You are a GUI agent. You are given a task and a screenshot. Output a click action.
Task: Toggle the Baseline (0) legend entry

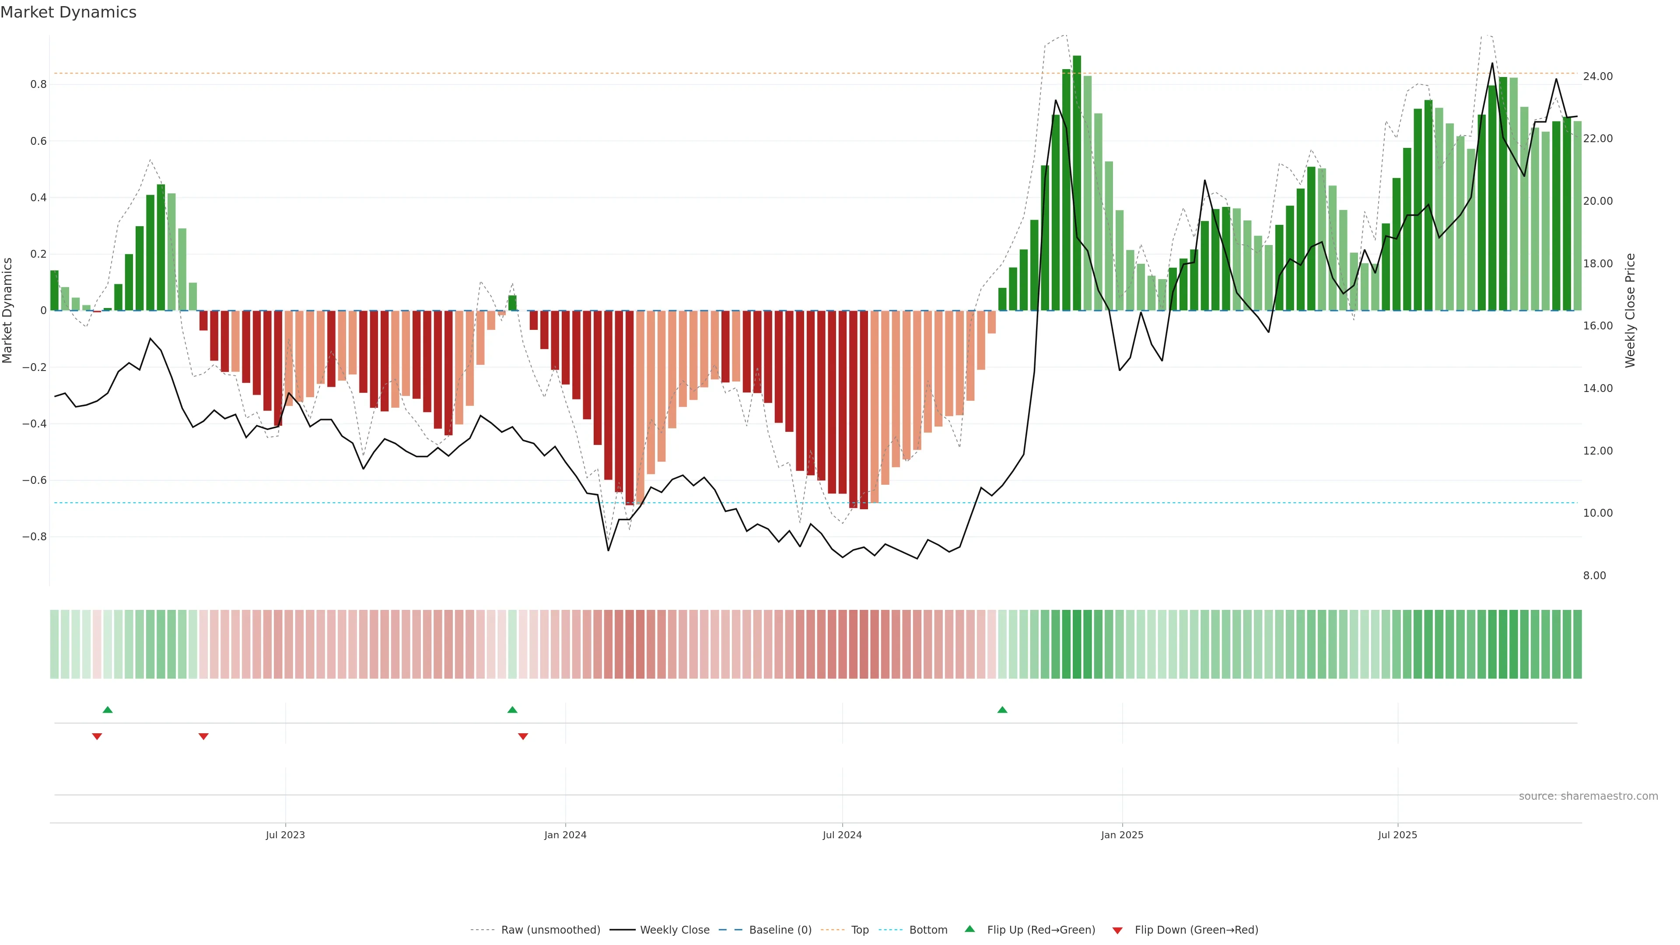(780, 930)
